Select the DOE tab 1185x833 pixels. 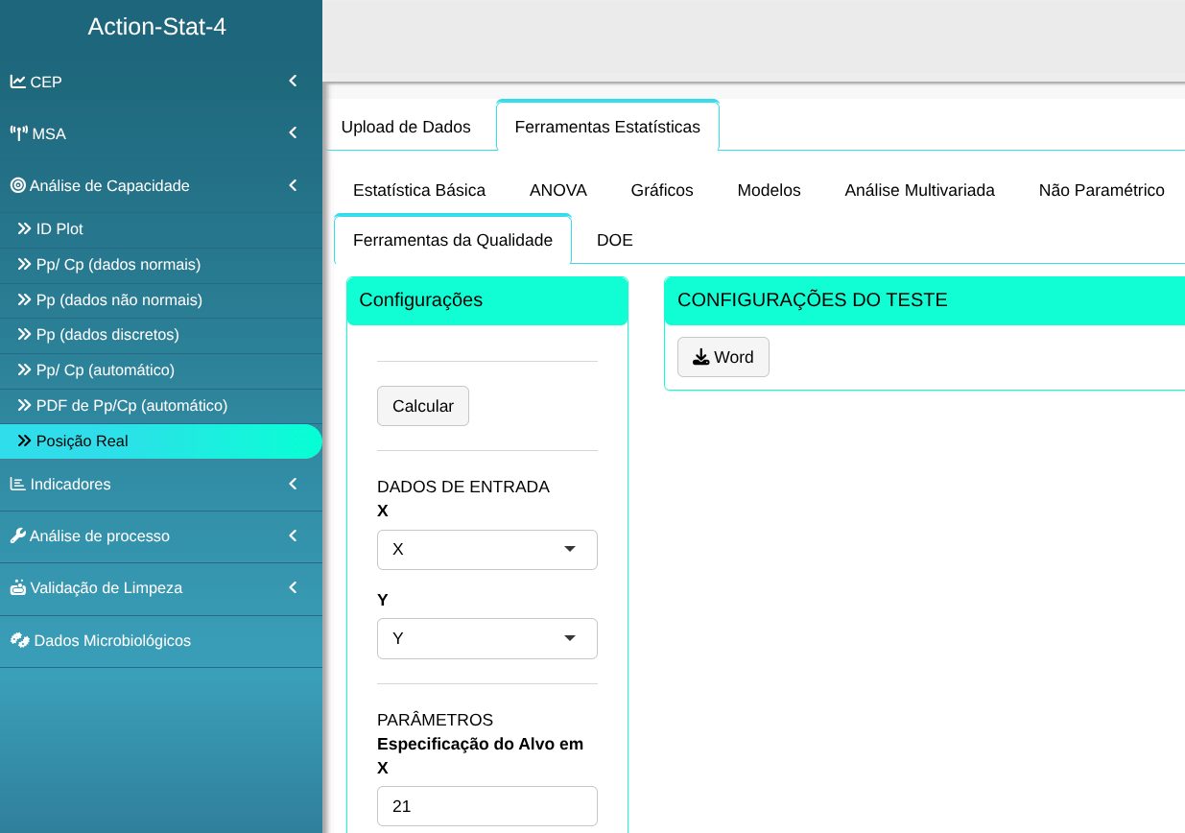pyautogui.click(x=614, y=240)
